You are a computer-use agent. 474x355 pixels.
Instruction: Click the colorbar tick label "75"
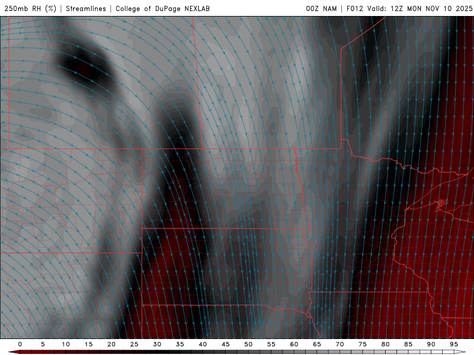coord(363,344)
